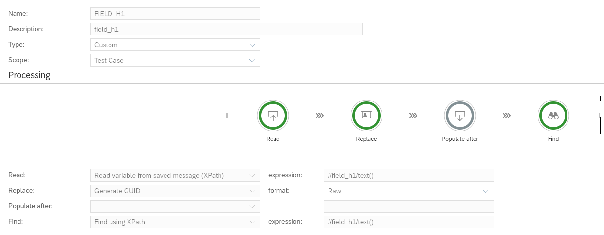Click the Find expression input field
The width and height of the screenshot is (604, 235).
pos(408,222)
